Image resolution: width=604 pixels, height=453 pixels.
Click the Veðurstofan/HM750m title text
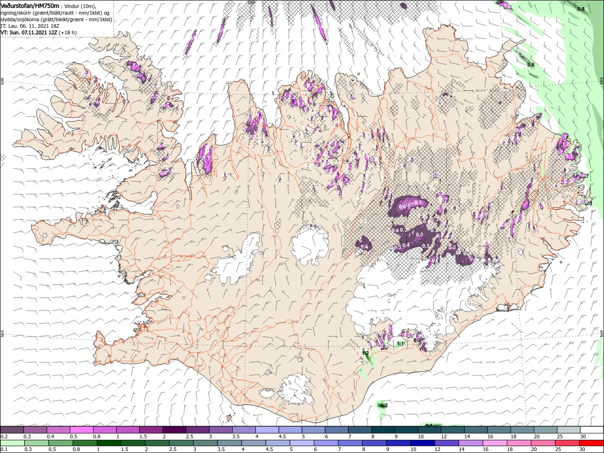coord(30,6)
